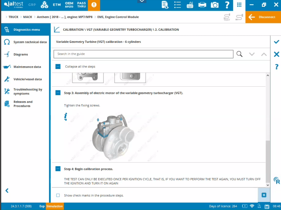Click the magnifier search icon

[x=239, y=54]
